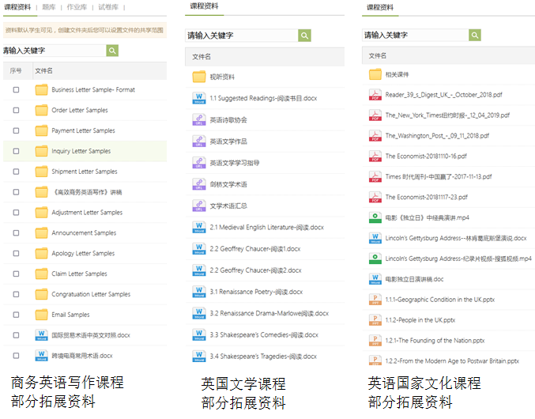Image resolution: width=535 pixels, height=419 pixels.
Task: Open the 相关课件 folder icon
Action: tap(375, 74)
